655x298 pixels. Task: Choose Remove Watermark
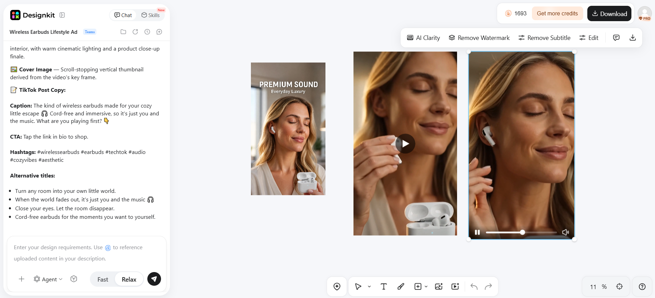479,38
